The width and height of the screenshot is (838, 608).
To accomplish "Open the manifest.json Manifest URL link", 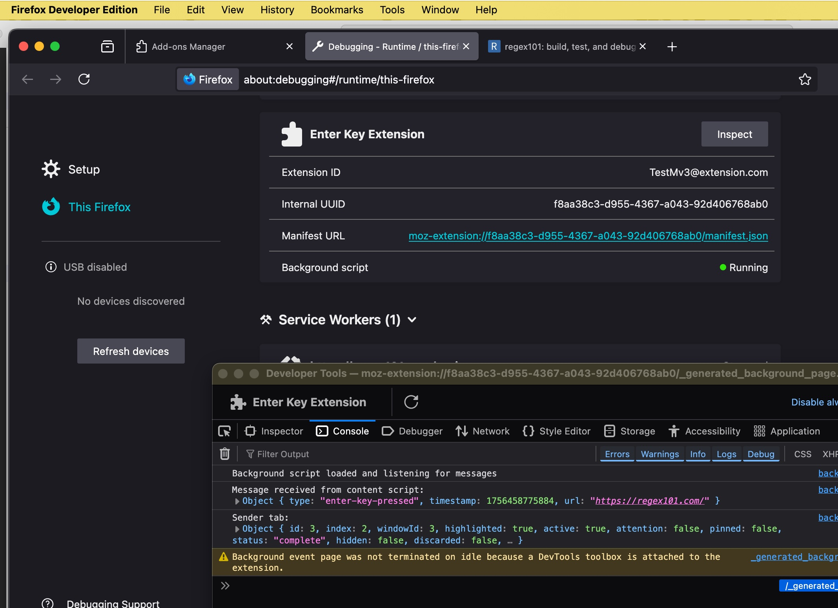I will (x=588, y=236).
